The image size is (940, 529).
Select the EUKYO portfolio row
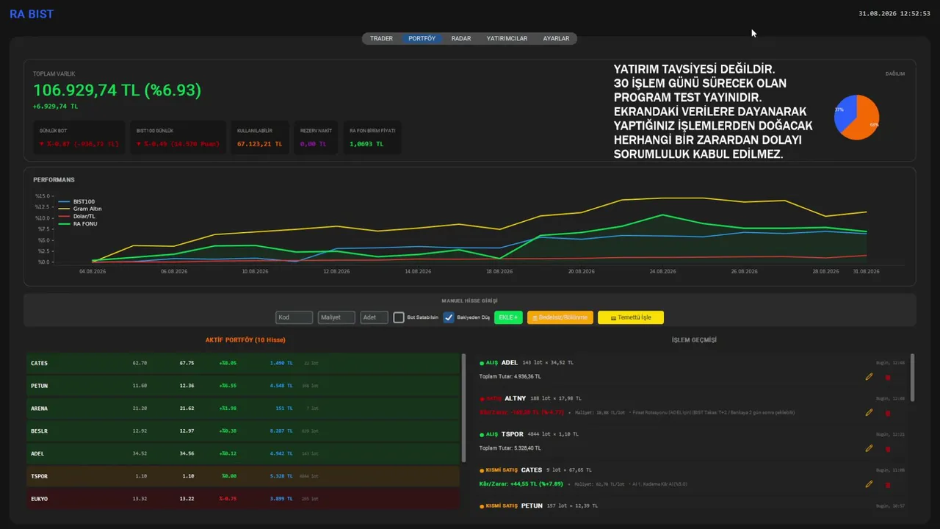[x=243, y=499]
